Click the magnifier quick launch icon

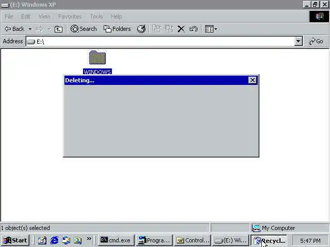[78, 240]
